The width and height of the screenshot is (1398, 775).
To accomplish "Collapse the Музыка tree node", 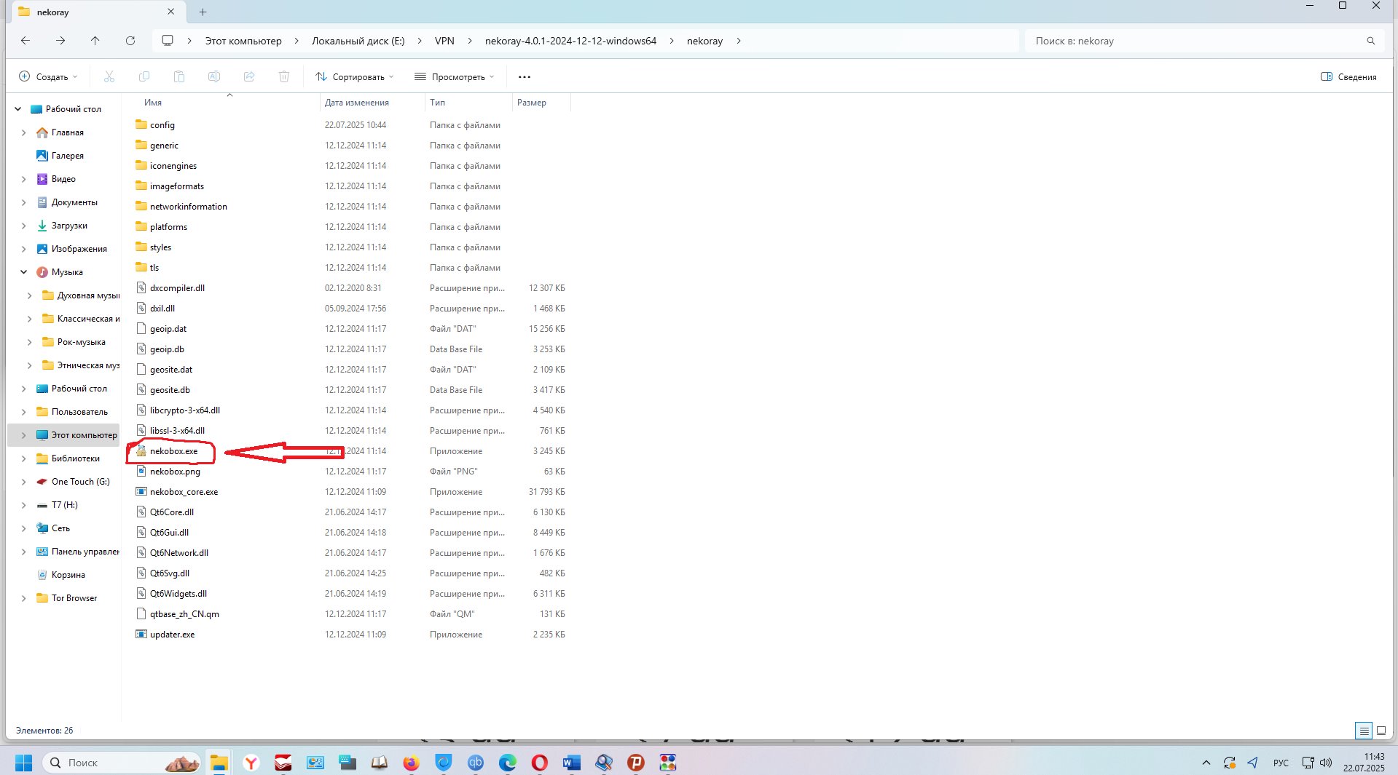I will [x=23, y=272].
